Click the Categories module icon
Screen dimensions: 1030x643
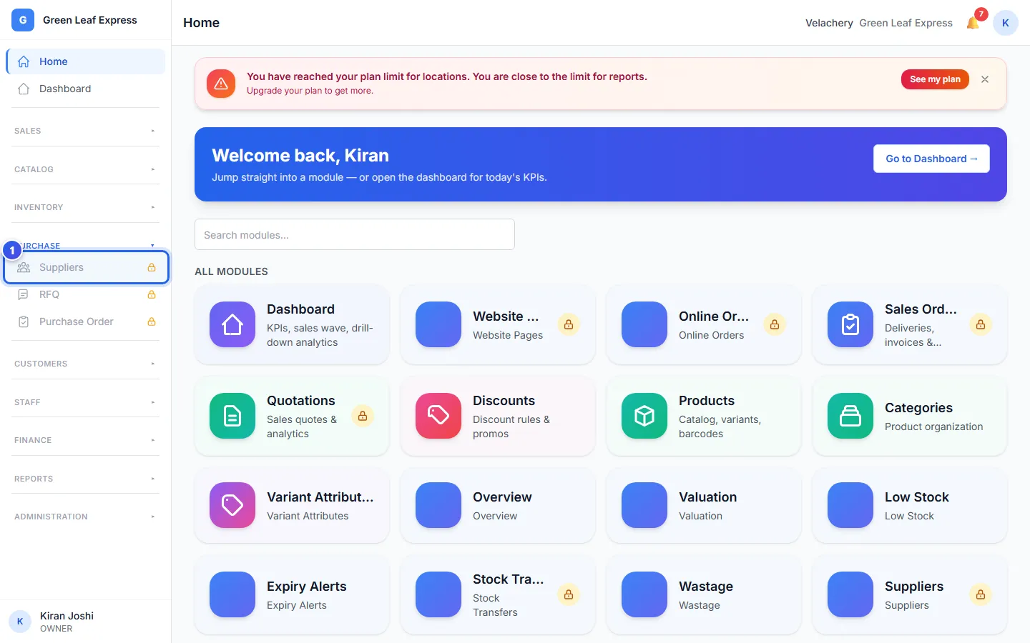click(850, 416)
